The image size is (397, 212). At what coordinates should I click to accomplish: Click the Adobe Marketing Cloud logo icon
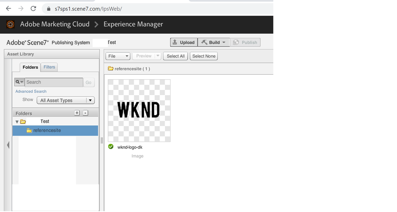point(11,24)
